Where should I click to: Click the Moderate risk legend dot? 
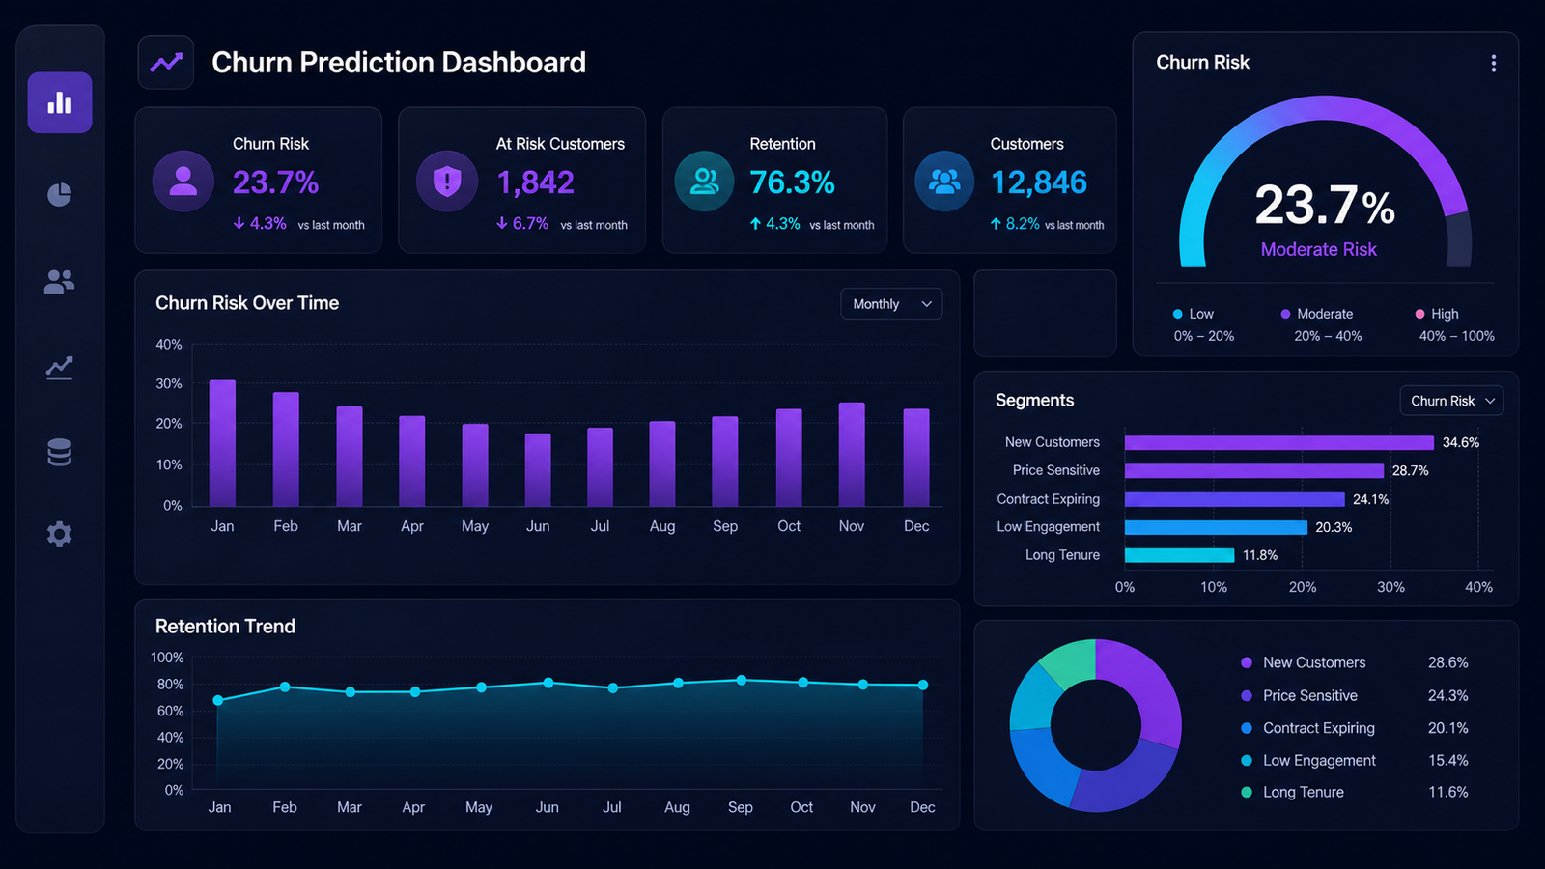(1285, 314)
